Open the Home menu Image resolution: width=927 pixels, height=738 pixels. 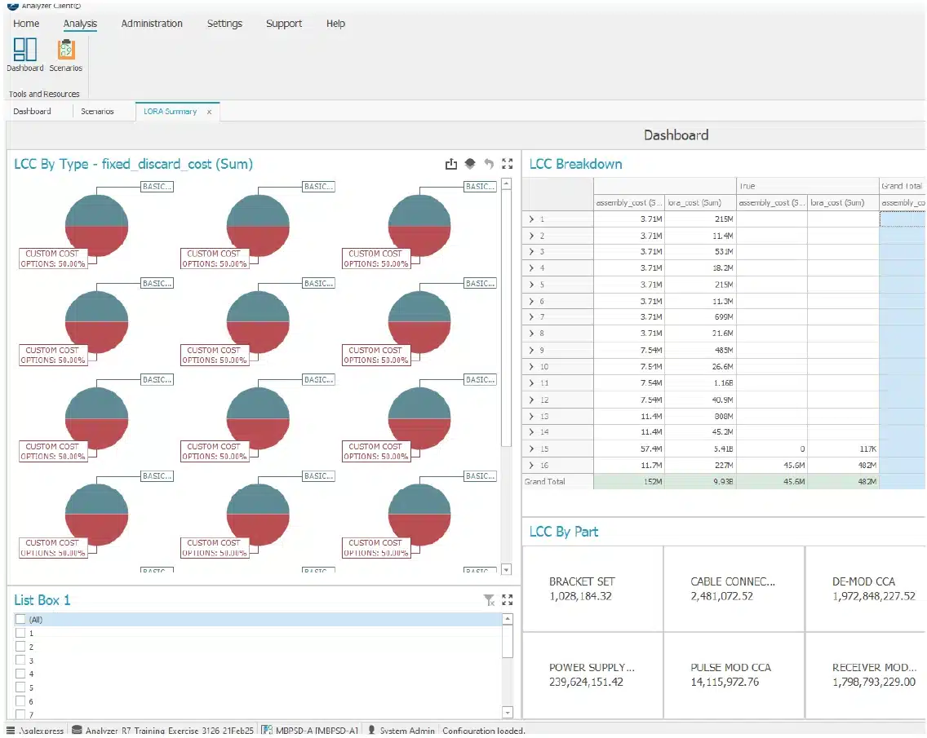pos(26,24)
